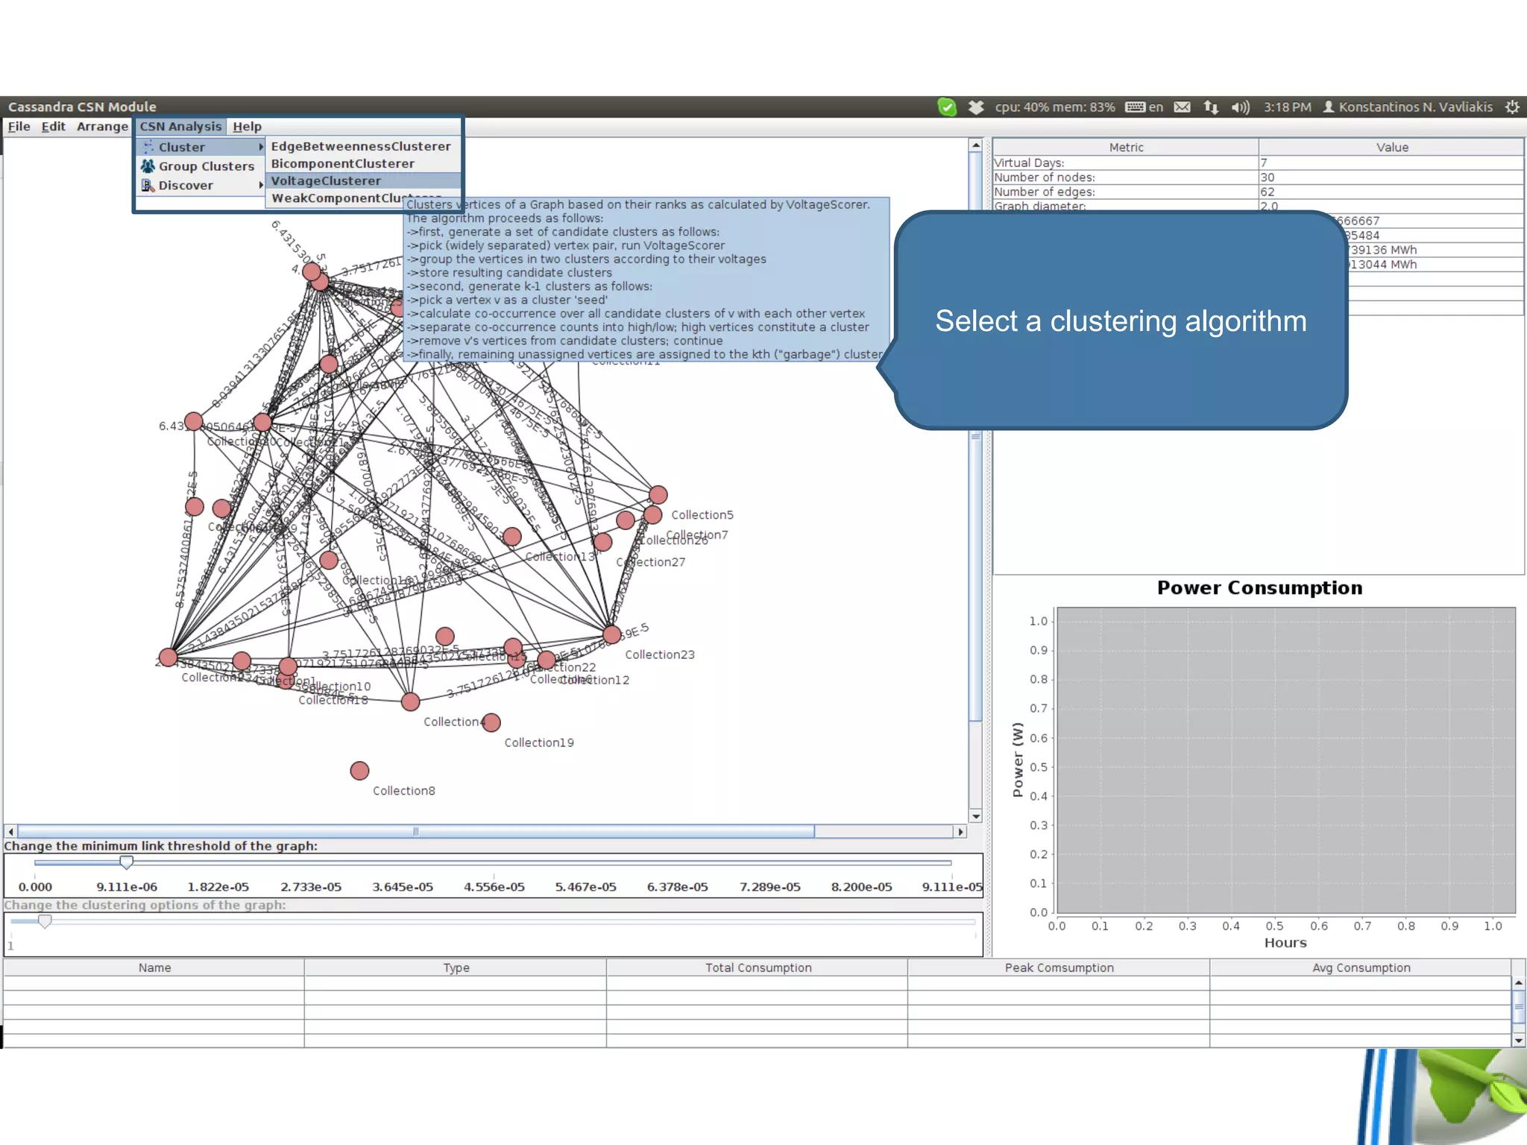The height and width of the screenshot is (1145, 1527).
Task: Select the Cluster submenu entry
Action: tap(201, 147)
